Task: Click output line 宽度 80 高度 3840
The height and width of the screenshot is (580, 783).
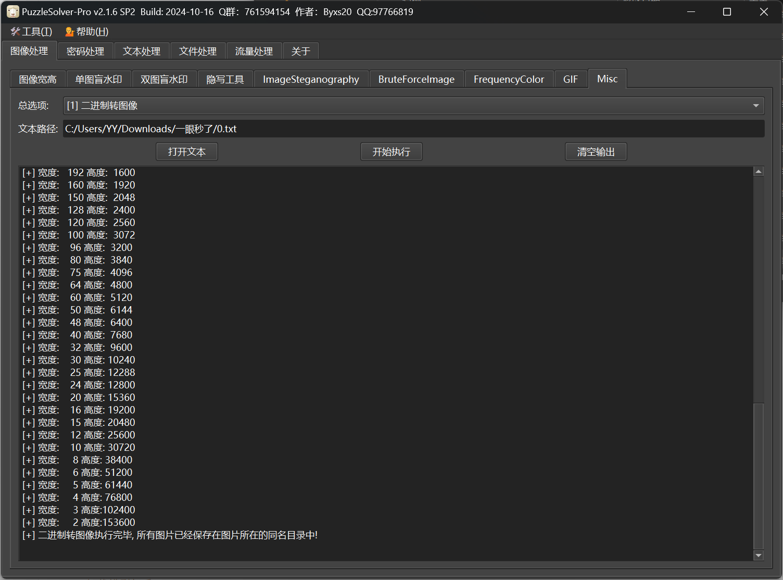Action: (x=77, y=260)
